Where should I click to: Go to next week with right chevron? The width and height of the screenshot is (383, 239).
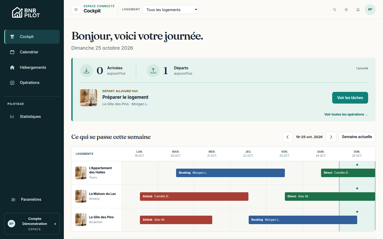point(331,137)
